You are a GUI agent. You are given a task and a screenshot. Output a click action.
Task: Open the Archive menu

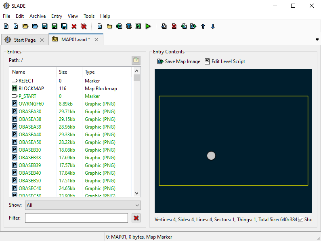click(38, 16)
